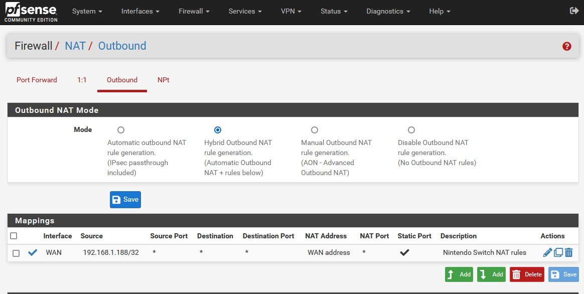Click the Outbound breadcrumb link
The height and width of the screenshot is (294, 584).
tap(122, 46)
